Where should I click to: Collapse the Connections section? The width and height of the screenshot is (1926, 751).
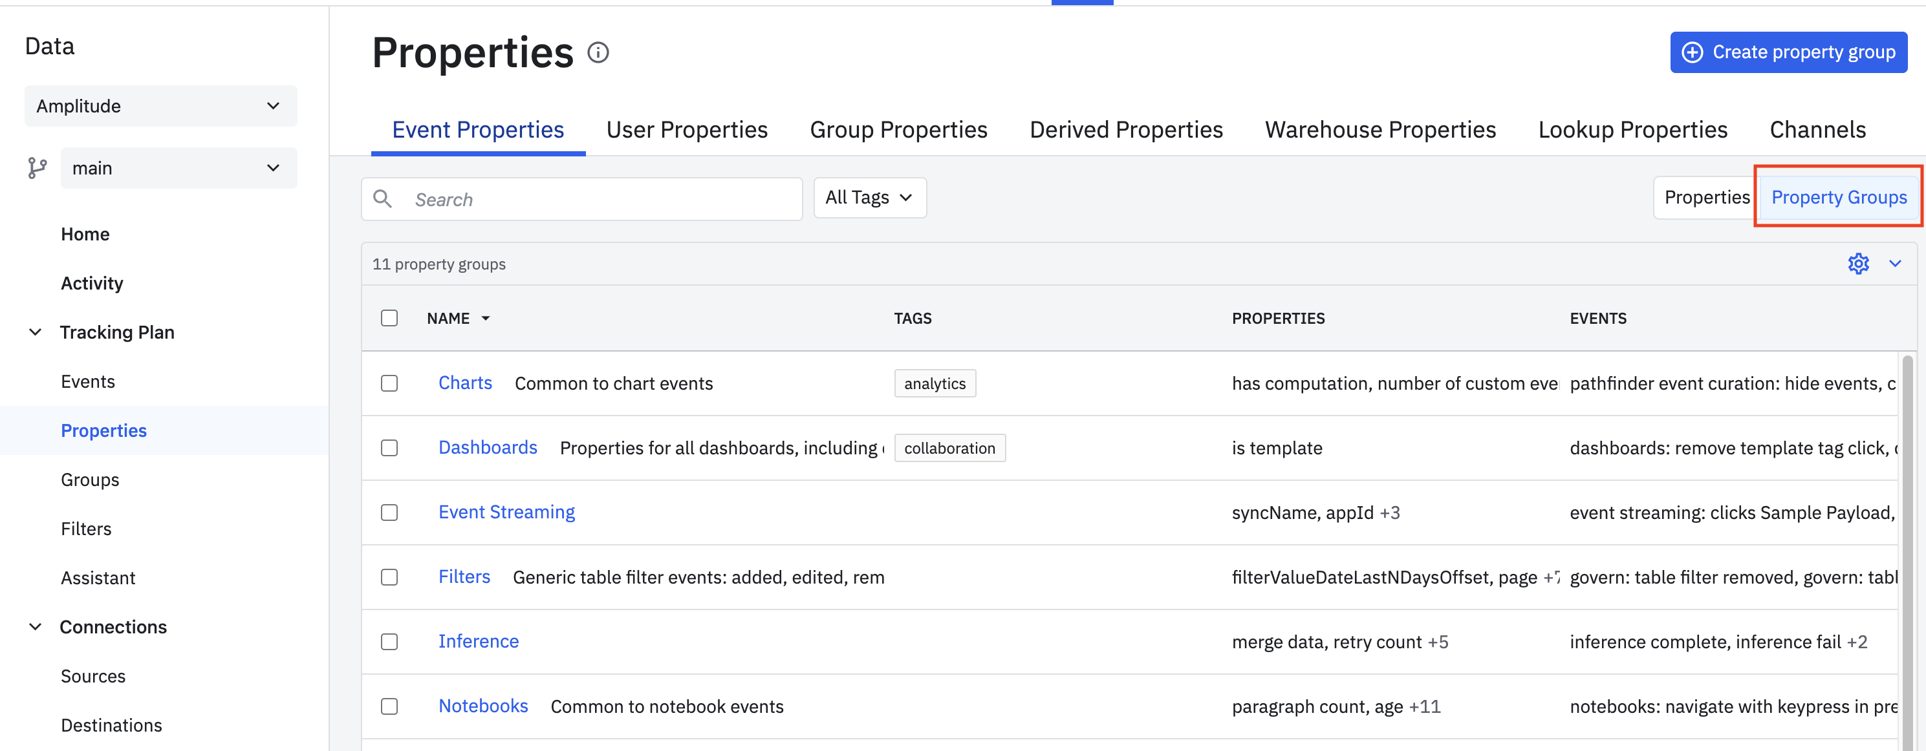(35, 626)
